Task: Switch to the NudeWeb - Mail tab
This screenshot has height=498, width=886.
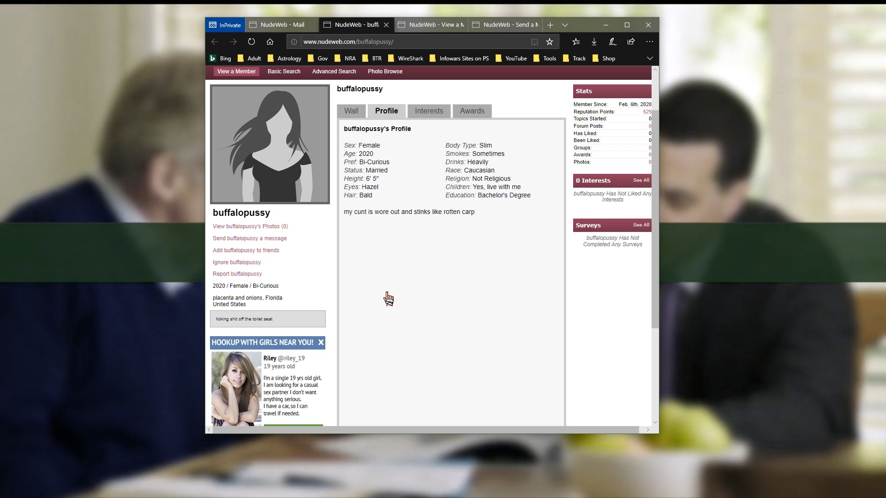Action: 282,25
